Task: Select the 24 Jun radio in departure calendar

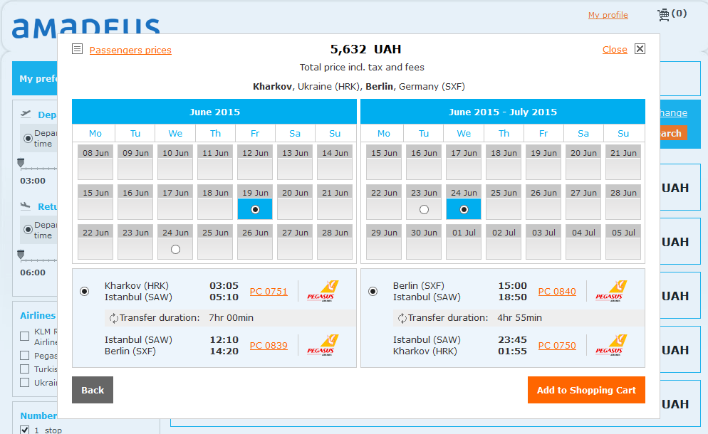Action: (x=176, y=249)
